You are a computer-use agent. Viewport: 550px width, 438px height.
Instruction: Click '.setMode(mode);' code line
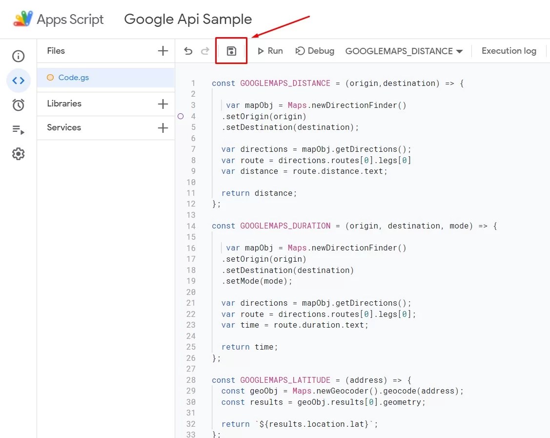[257, 281]
